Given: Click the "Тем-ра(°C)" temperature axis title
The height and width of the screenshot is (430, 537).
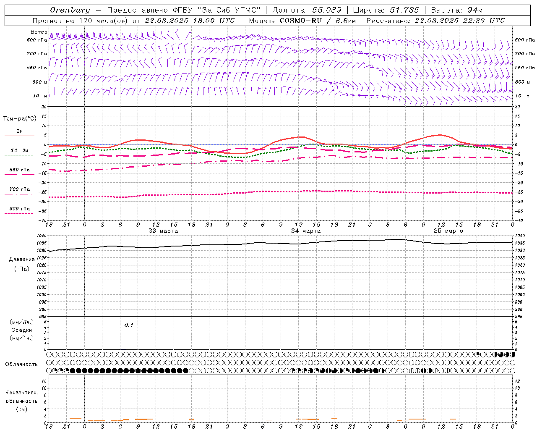Looking at the screenshot, I should pos(20,119).
